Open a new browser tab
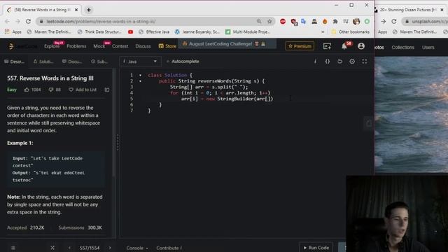Image resolution: width=448 pixels, height=252 pixels. coord(89,10)
